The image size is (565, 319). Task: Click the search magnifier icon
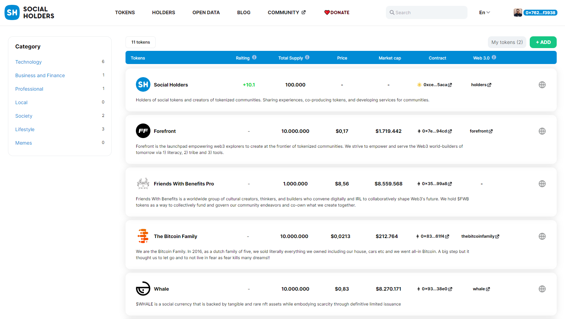coord(392,12)
